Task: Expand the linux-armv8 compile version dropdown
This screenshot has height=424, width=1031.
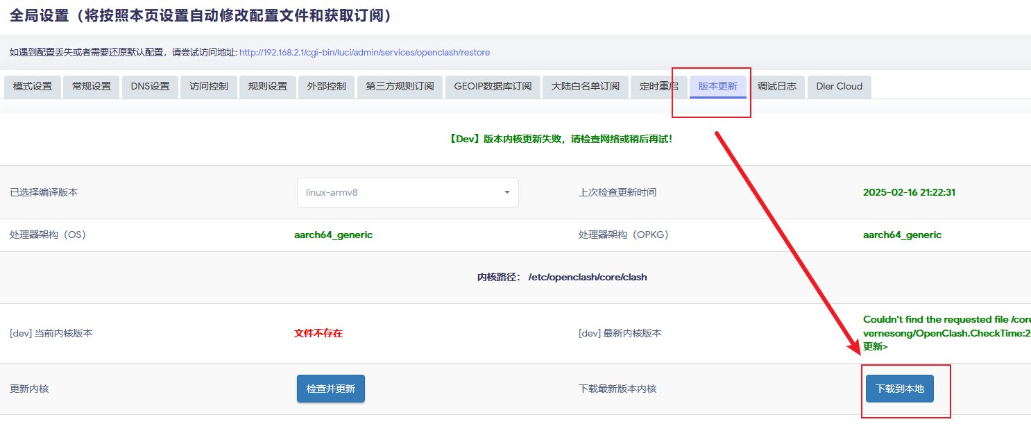Action: point(407,192)
